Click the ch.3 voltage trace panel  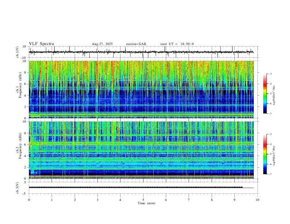144,188
